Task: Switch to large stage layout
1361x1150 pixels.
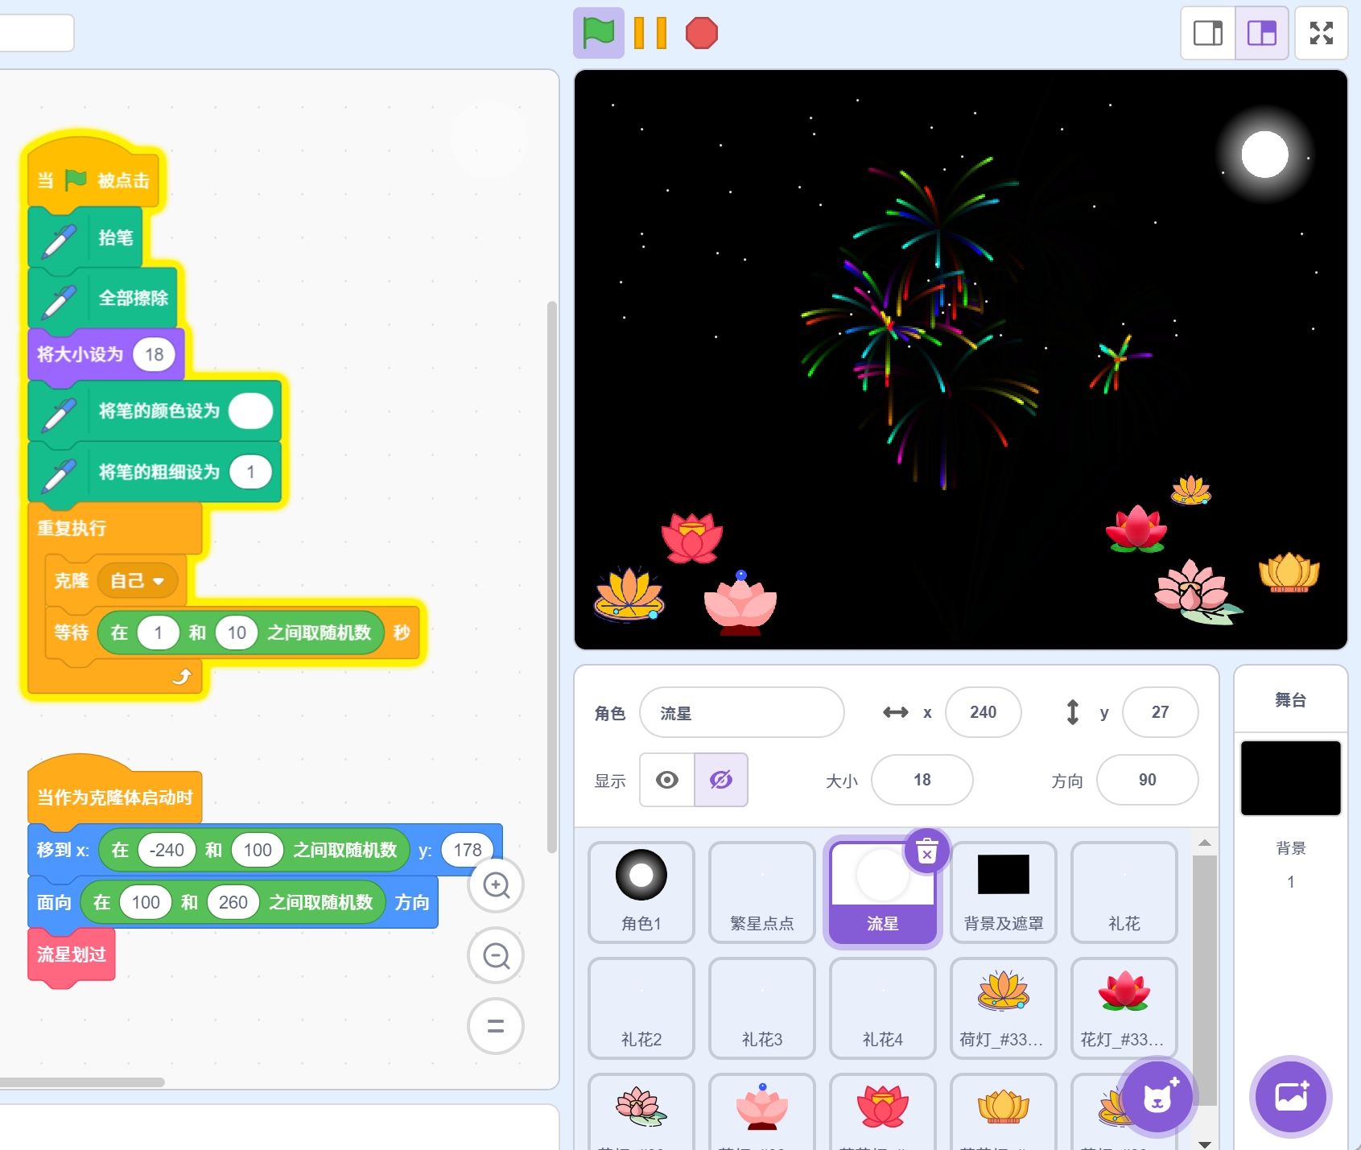Action: coord(1261,33)
